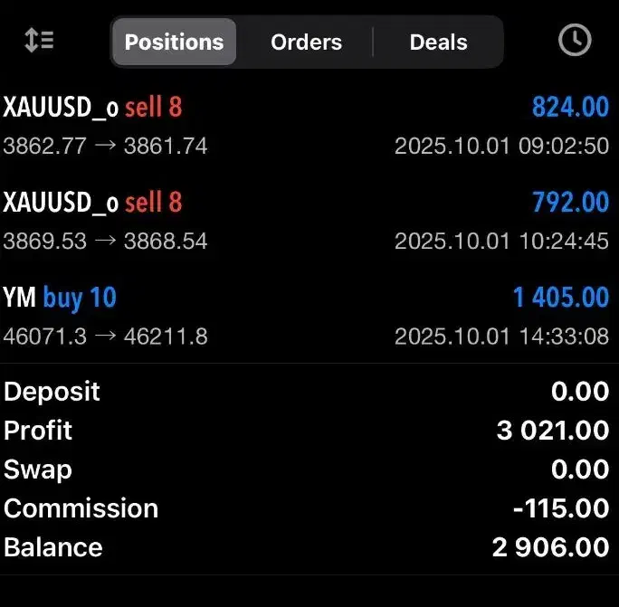
Task: Select the 46071.3 → 46211.8 price line
Action: coord(105,337)
